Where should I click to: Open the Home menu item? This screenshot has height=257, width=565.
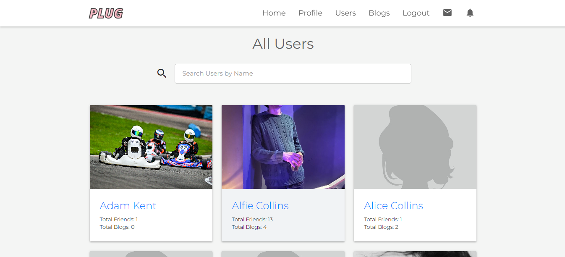pyautogui.click(x=274, y=13)
